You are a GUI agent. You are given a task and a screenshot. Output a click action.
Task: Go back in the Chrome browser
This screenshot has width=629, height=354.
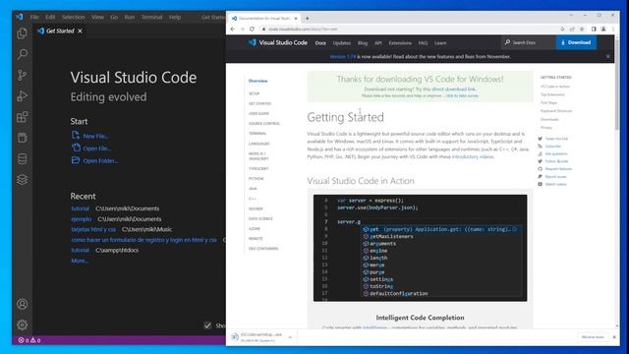tap(233, 29)
